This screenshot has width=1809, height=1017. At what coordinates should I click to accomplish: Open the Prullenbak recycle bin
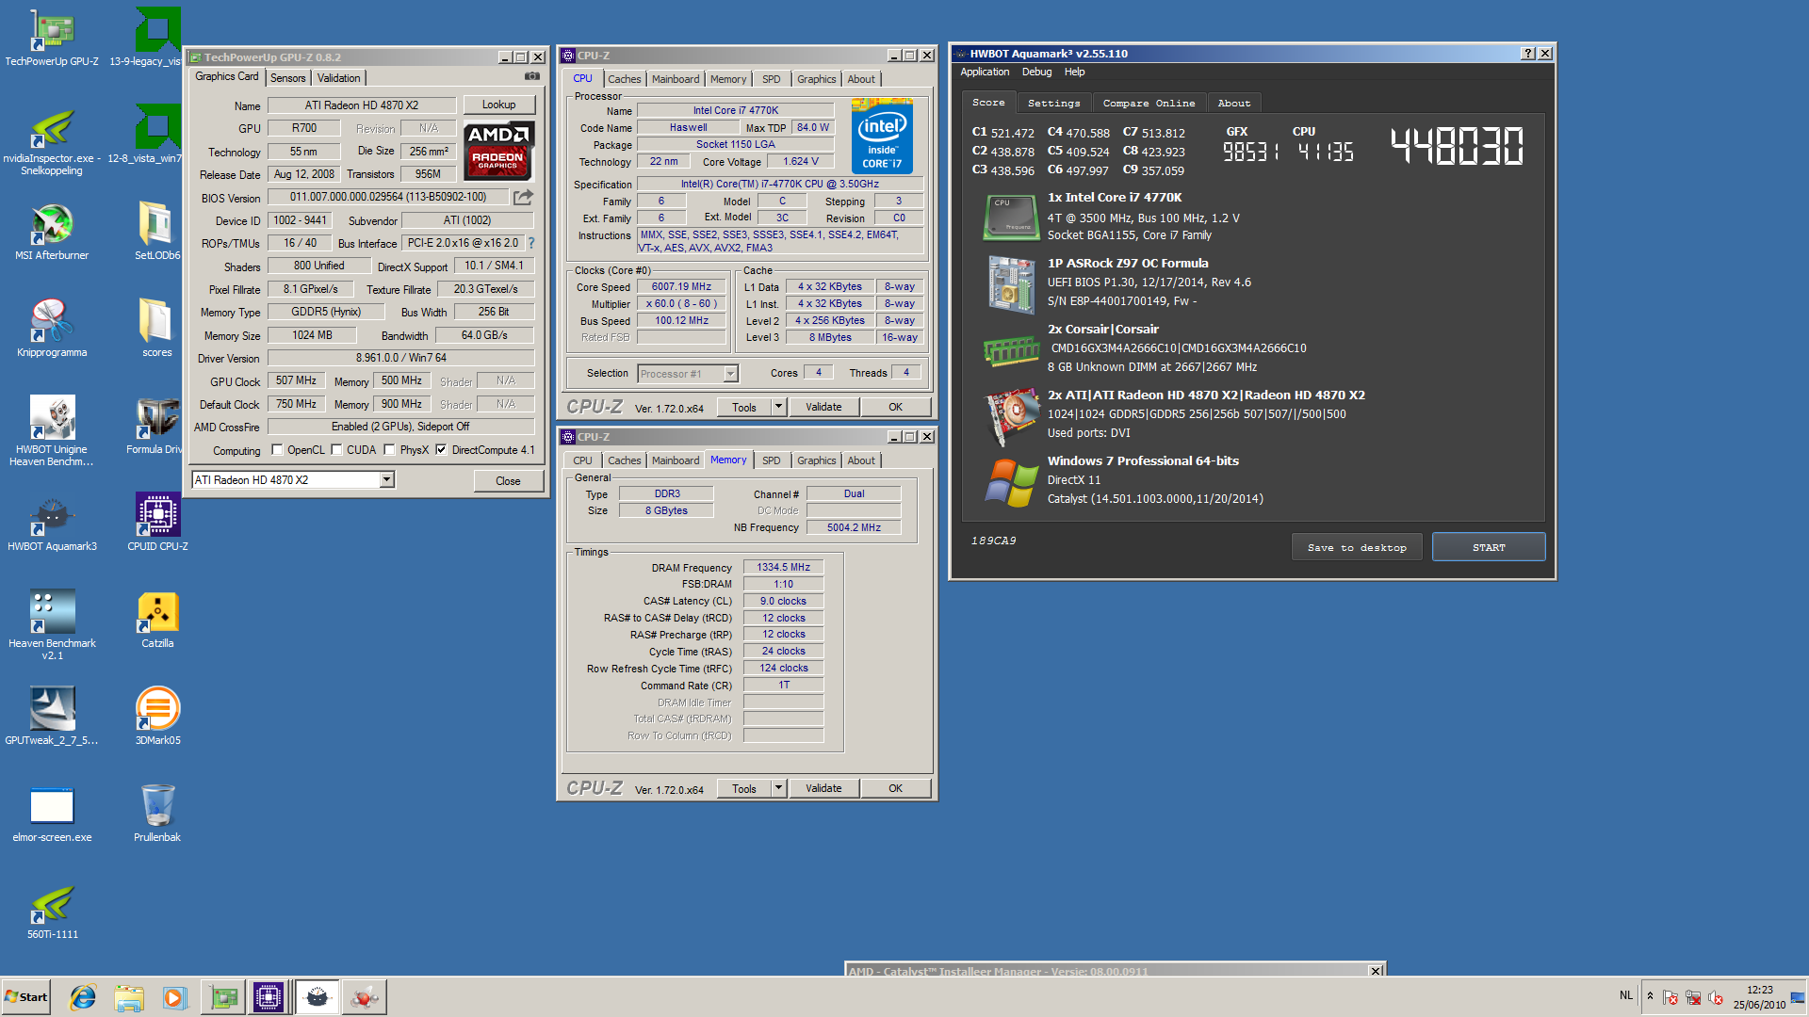pos(157,814)
